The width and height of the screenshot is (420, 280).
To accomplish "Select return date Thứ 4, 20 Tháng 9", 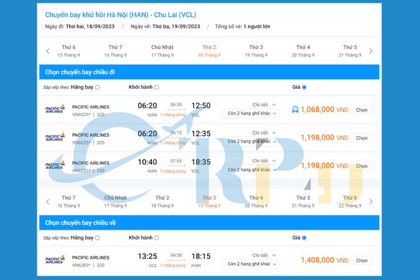I will click(x=256, y=202).
